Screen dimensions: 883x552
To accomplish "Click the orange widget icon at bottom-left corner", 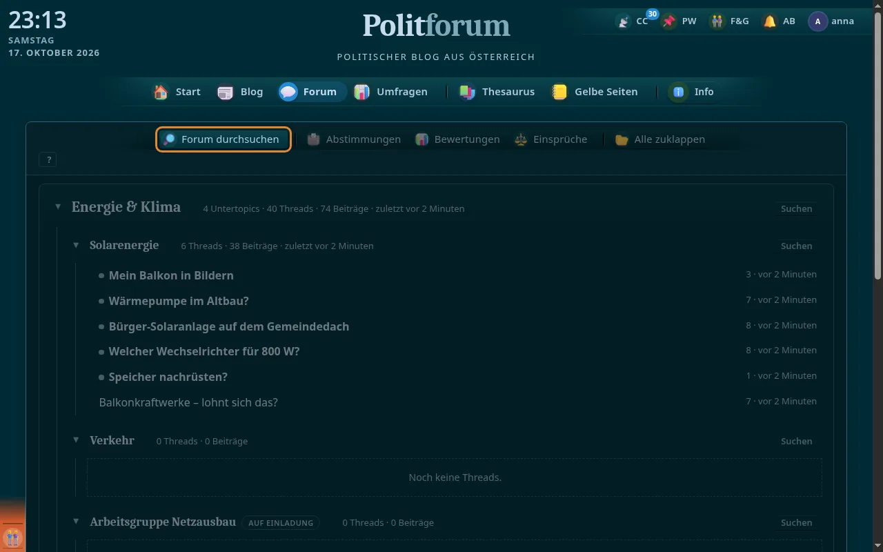I will coord(12,537).
